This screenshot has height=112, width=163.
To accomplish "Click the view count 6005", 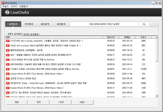I will pos(143,41).
